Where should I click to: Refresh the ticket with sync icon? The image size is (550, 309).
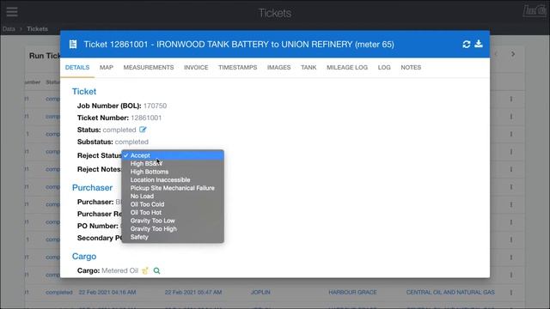[466, 44]
